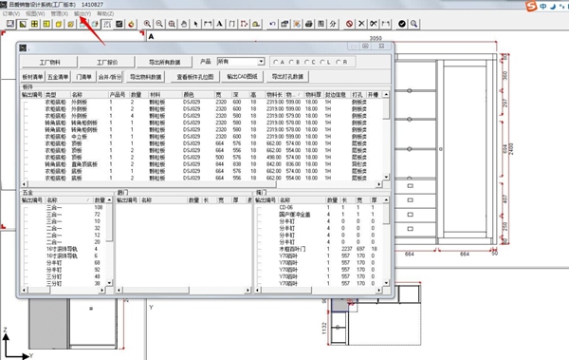Image resolution: width=569 pixels, height=360 pixels.
Task: Select the zoom out magnifier tool
Action: click(x=159, y=24)
